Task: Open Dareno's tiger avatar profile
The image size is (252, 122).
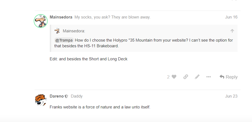Action: tap(41, 100)
